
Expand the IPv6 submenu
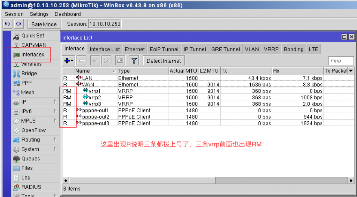pyautogui.click(x=55, y=111)
